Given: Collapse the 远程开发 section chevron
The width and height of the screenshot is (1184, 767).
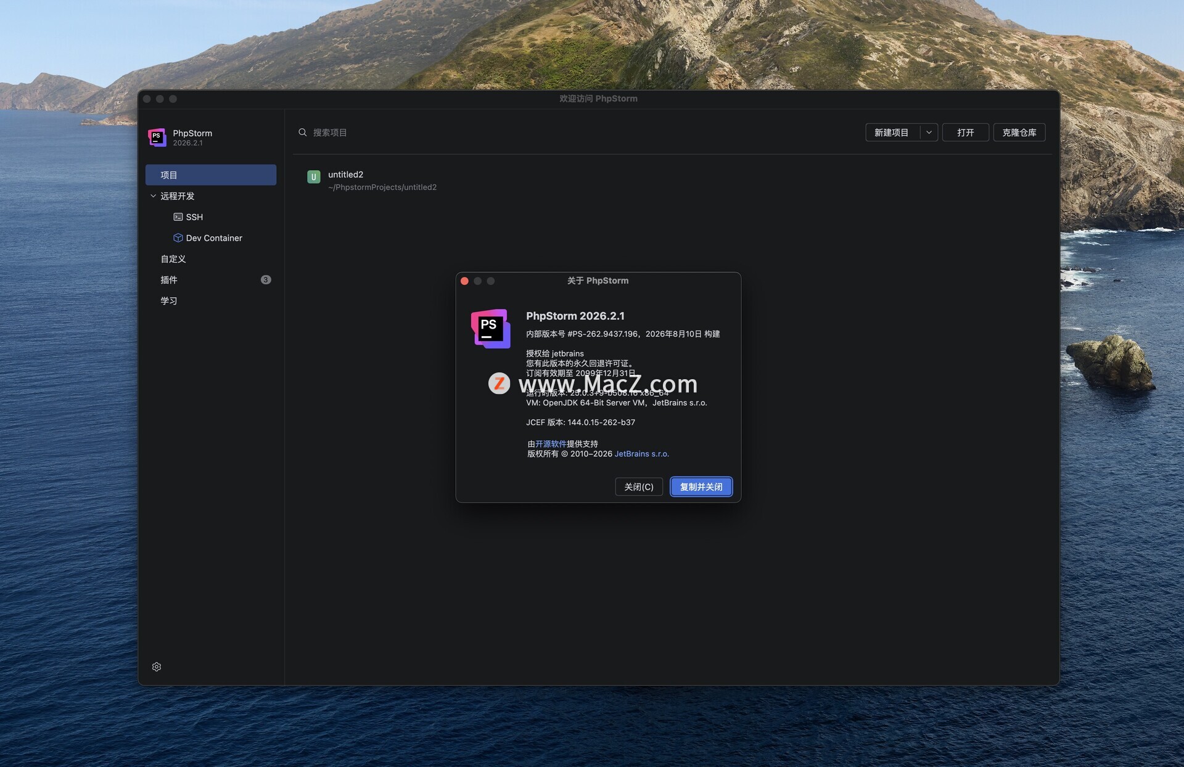Looking at the screenshot, I should click(x=153, y=196).
